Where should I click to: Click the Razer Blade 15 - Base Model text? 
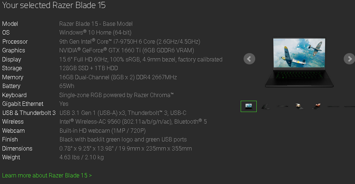[x=96, y=24]
